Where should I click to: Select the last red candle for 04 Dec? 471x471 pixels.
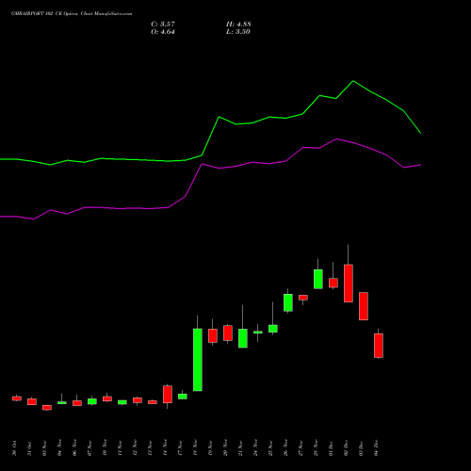379,346
